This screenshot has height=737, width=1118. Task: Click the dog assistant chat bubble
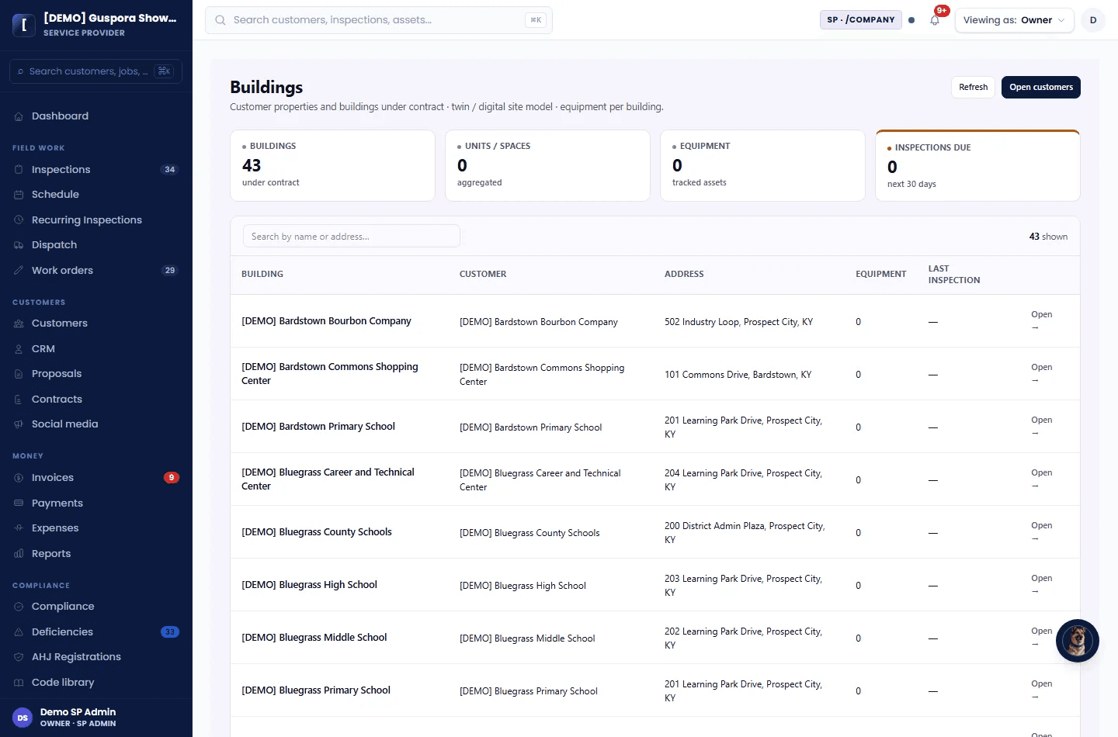tap(1078, 641)
